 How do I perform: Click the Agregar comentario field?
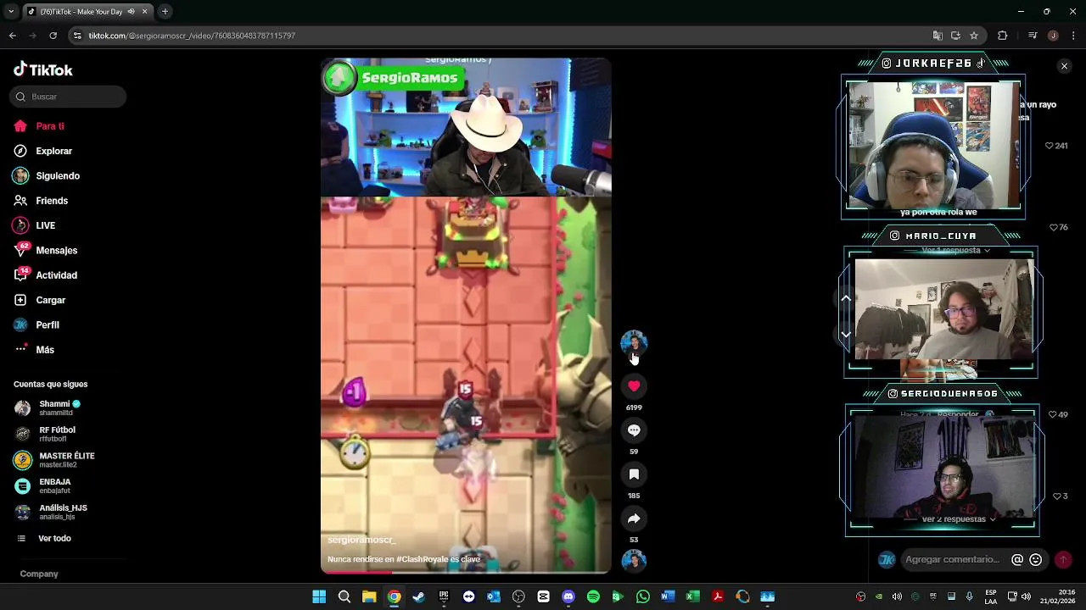tap(953, 559)
